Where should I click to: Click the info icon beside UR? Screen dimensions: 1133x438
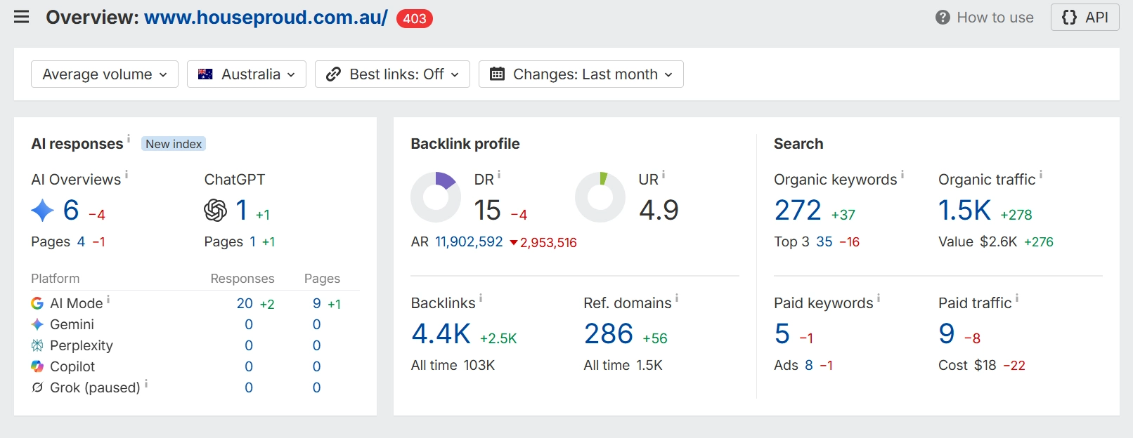tap(663, 174)
